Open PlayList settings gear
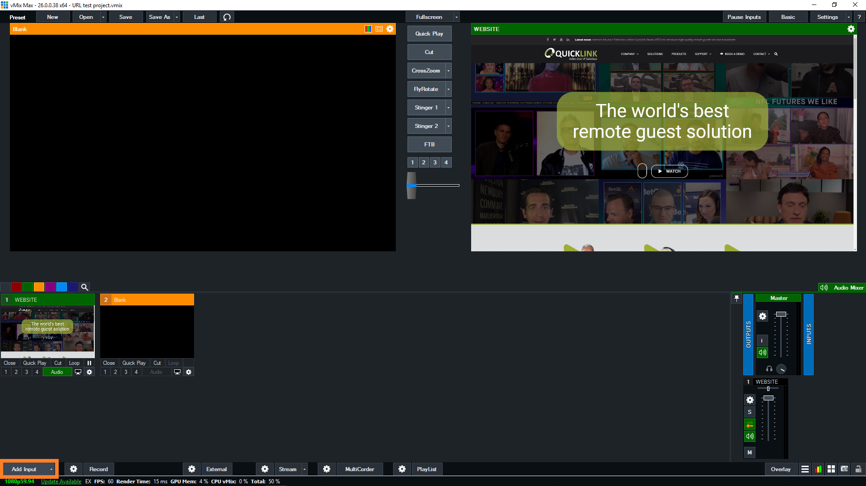 point(402,469)
